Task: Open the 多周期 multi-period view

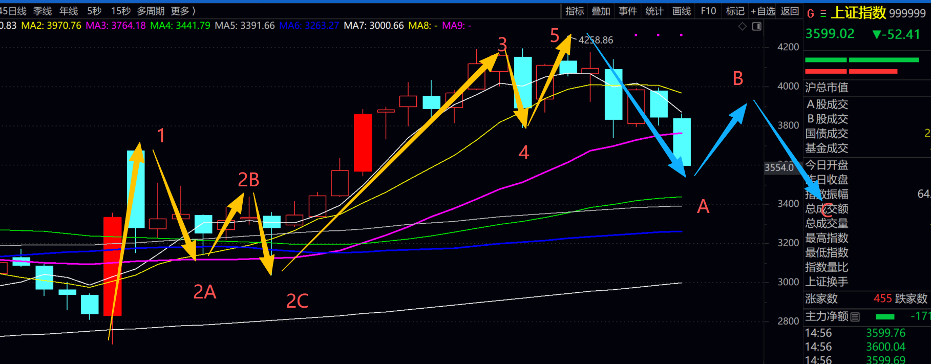Action: [x=151, y=11]
